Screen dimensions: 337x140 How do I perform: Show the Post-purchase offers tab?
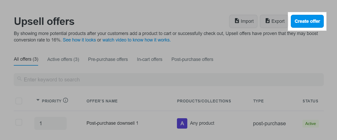click(x=192, y=59)
